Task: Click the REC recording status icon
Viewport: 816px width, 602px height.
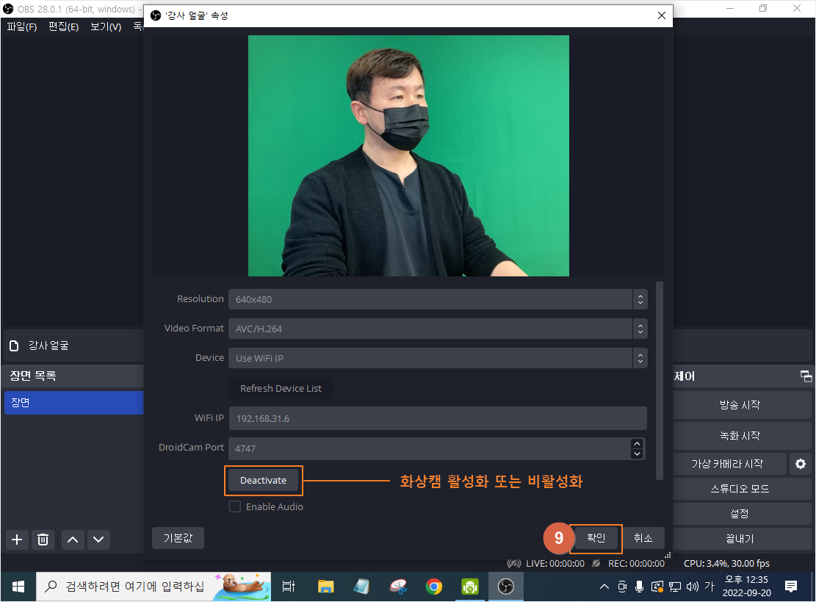Action: [x=595, y=563]
